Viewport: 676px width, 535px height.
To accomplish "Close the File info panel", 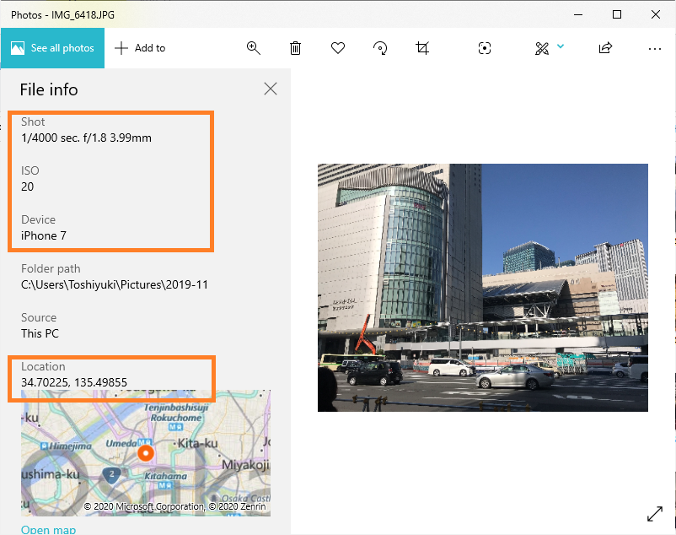I will point(271,89).
